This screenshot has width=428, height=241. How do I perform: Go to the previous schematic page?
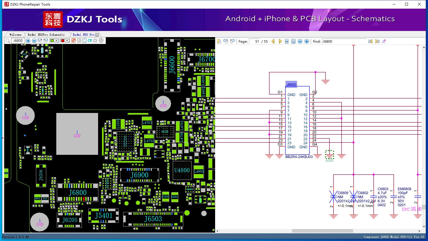coord(273,41)
